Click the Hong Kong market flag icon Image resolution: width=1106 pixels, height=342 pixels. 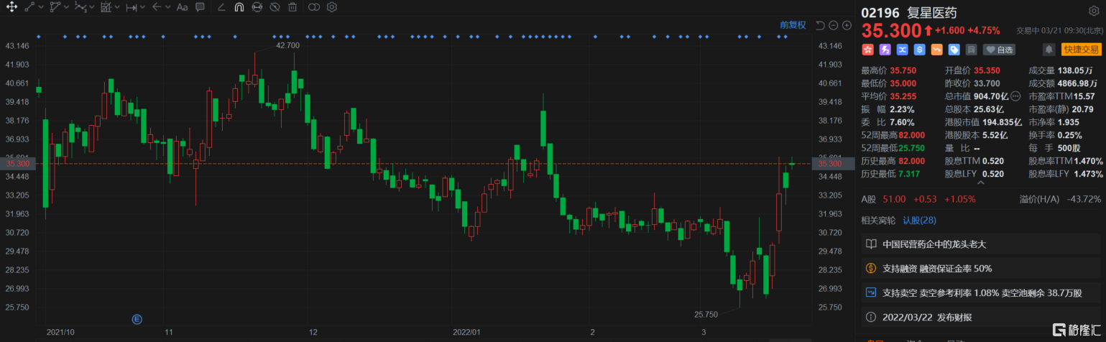pyautogui.click(x=867, y=50)
